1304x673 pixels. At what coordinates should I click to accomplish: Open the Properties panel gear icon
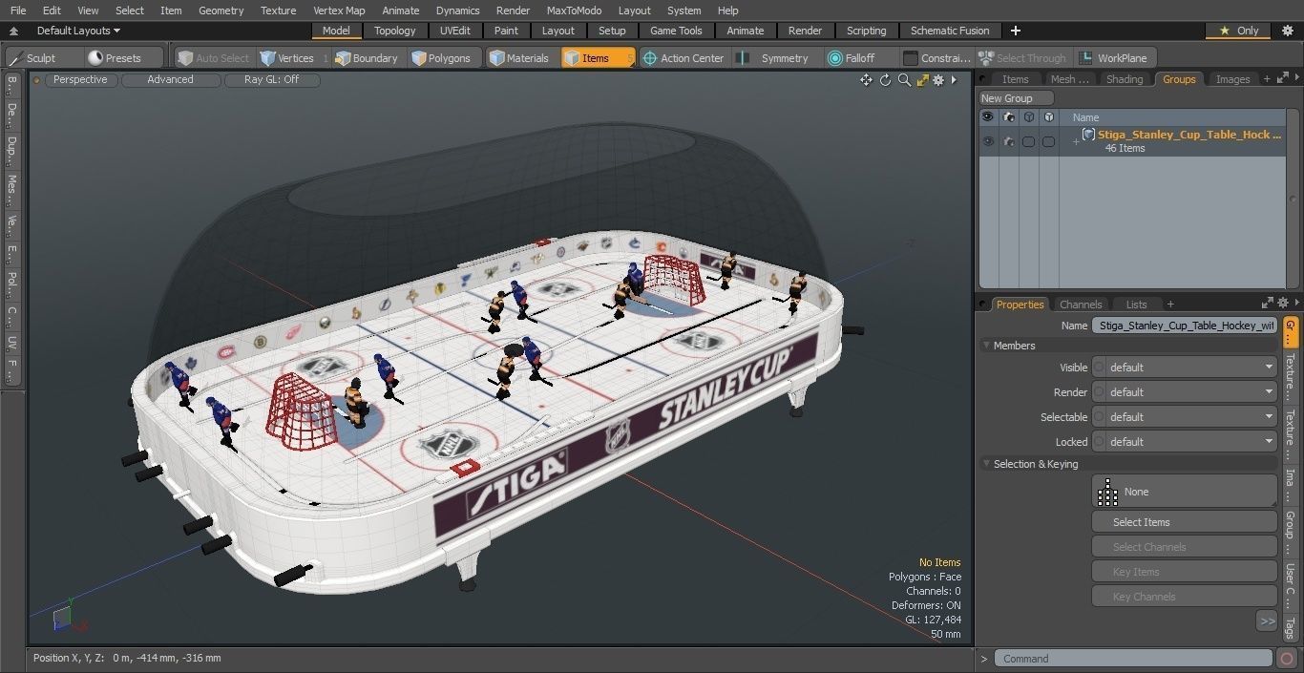coord(1283,304)
